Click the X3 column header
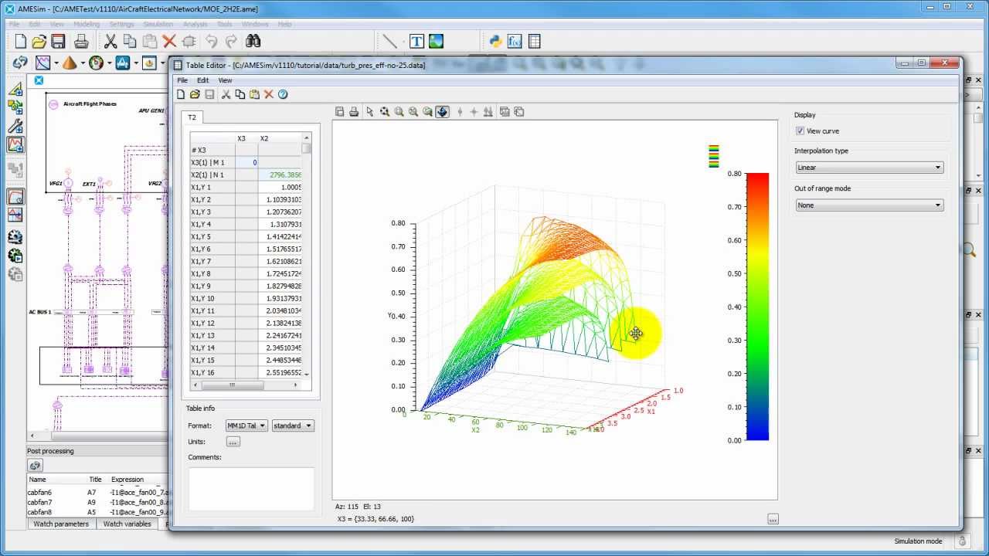Image resolution: width=989 pixels, height=556 pixels. (x=246, y=138)
